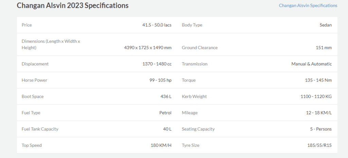Select the 4390 x 1725 x 1490 mm dimensions value
Image resolution: width=348 pixels, height=158 pixels.
click(x=147, y=48)
